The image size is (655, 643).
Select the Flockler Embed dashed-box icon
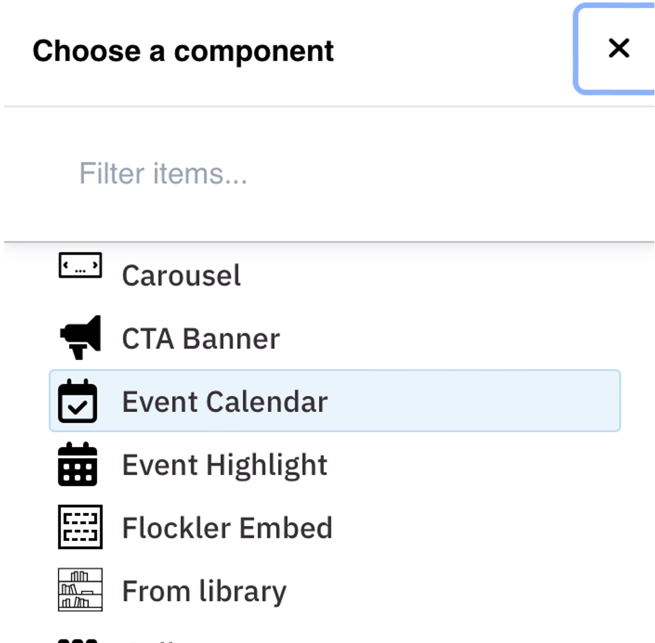coord(80,527)
